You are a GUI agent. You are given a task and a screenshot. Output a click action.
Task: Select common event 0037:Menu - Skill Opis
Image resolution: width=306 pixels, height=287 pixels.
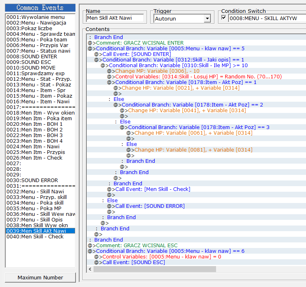(x=40, y=220)
